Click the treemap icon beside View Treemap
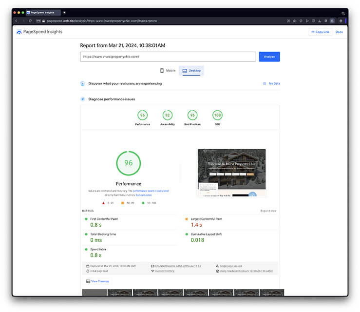 pos(88,281)
